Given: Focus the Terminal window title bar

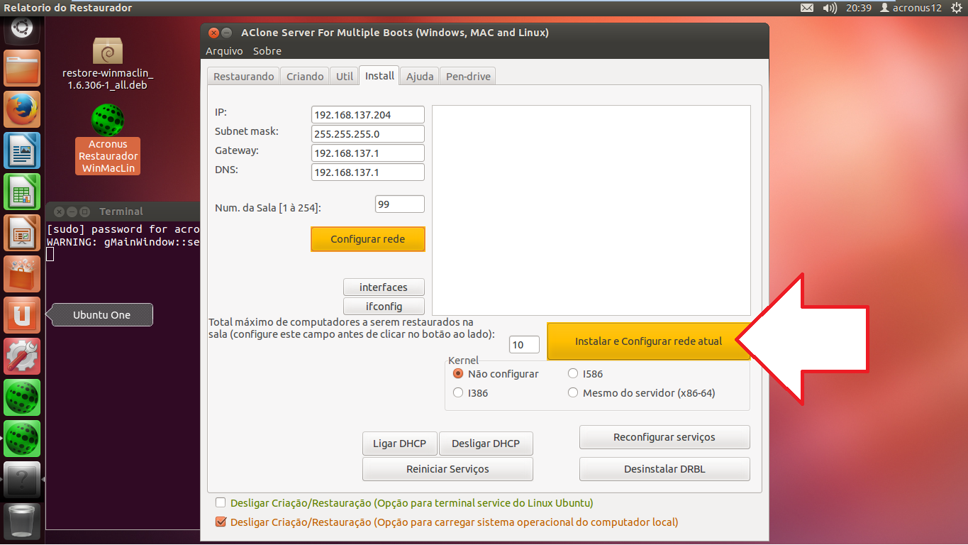Looking at the screenshot, I should click(123, 211).
